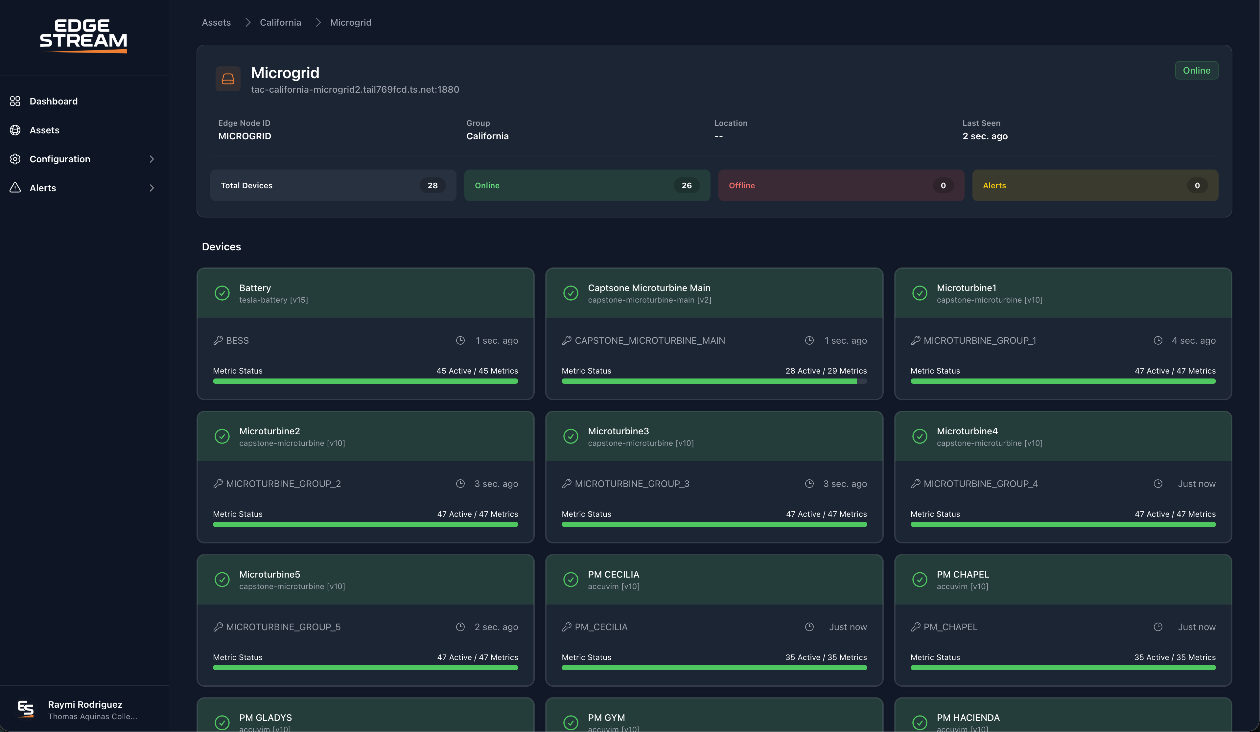The height and width of the screenshot is (732, 1260).
Task: Click Captsone Microturbine Main status check icon
Action: click(x=571, y=292)
